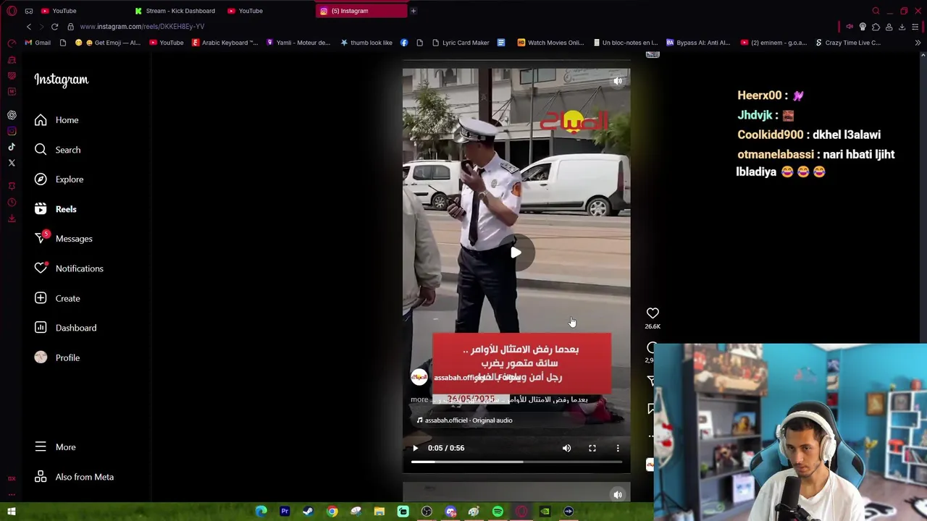Go back in browser history

pos(29,27)
